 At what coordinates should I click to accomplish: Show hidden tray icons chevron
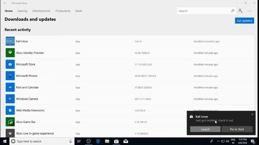[x=218, y=141]
